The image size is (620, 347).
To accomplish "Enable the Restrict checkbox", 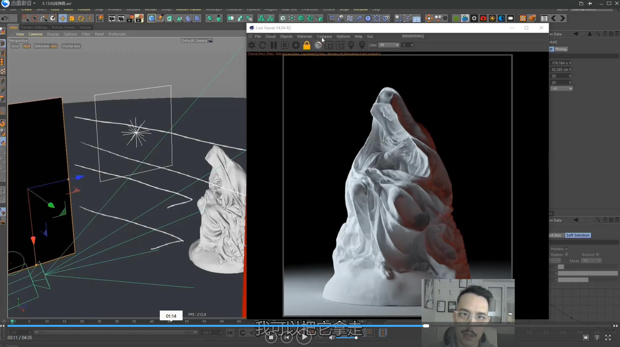I will coord(598,255).
